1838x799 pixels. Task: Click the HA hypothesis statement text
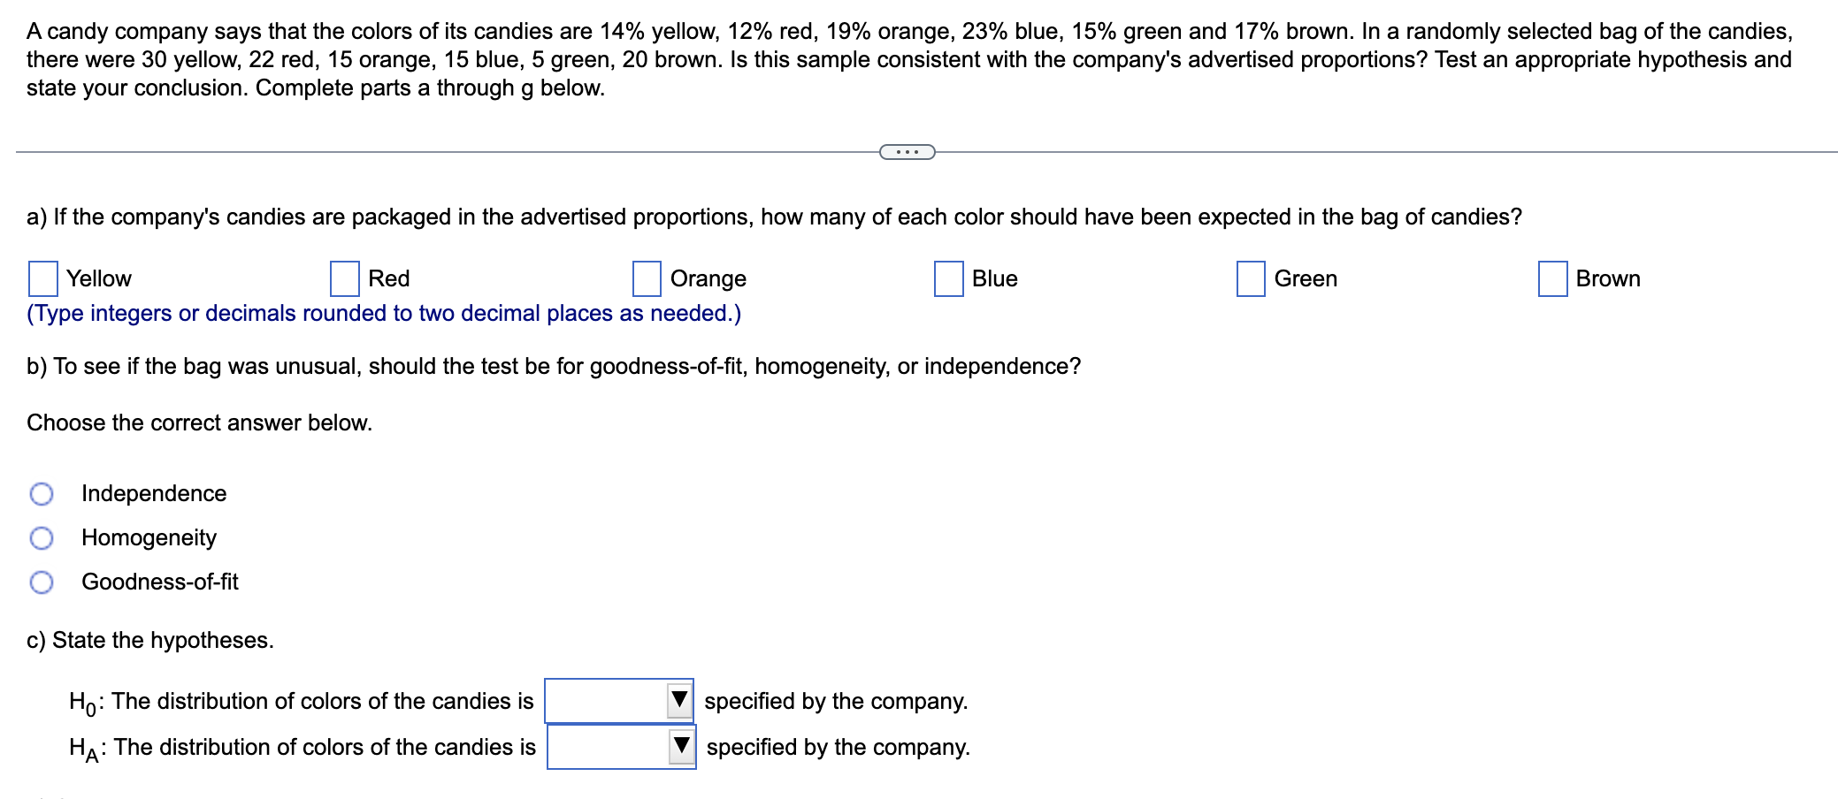301,745
